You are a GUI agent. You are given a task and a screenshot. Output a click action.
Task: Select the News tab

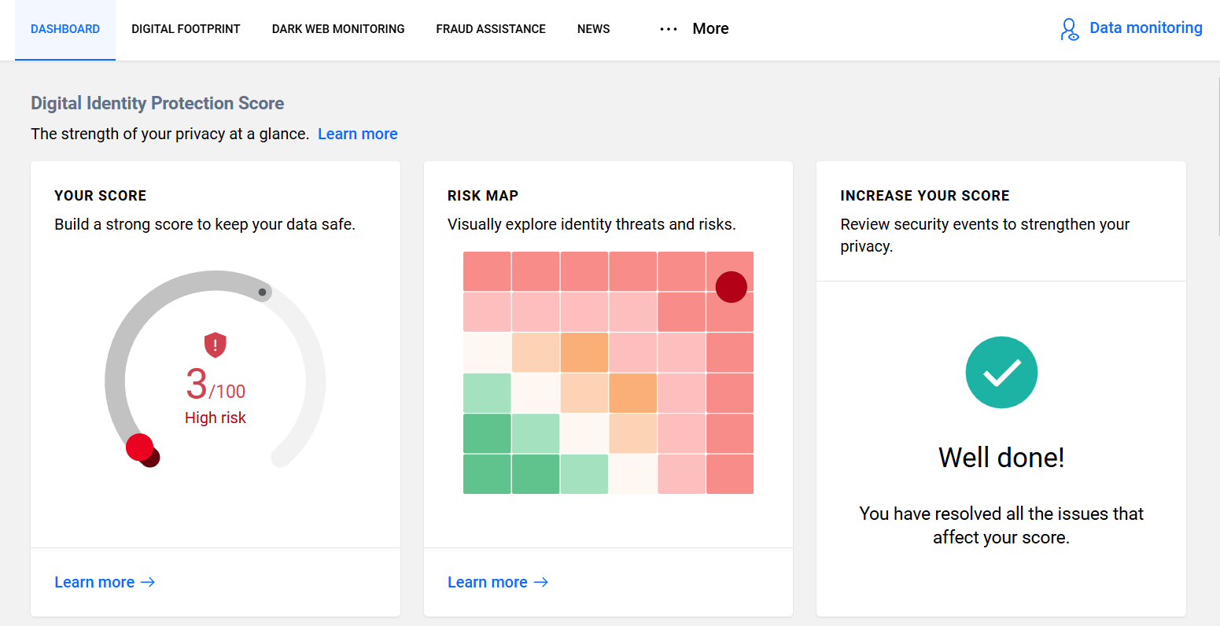(x=593, y=29)
